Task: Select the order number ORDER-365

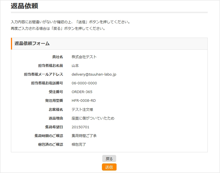Action: (x=82, y=92)
